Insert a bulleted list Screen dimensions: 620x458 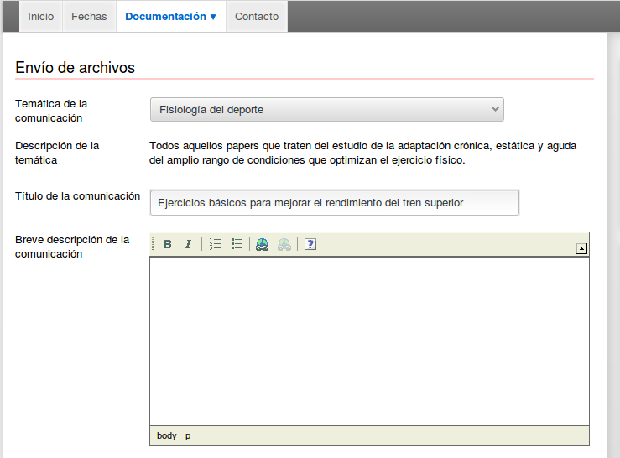coord(237,244)
